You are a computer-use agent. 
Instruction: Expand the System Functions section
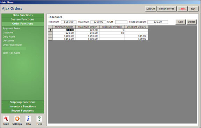click(x=23, y=19)
